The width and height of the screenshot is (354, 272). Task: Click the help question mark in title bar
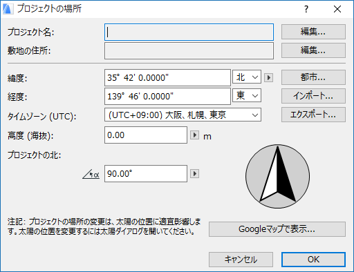click(306, 9)
